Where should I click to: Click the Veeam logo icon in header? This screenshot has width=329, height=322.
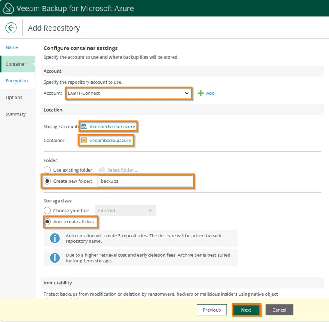[9, 8]
